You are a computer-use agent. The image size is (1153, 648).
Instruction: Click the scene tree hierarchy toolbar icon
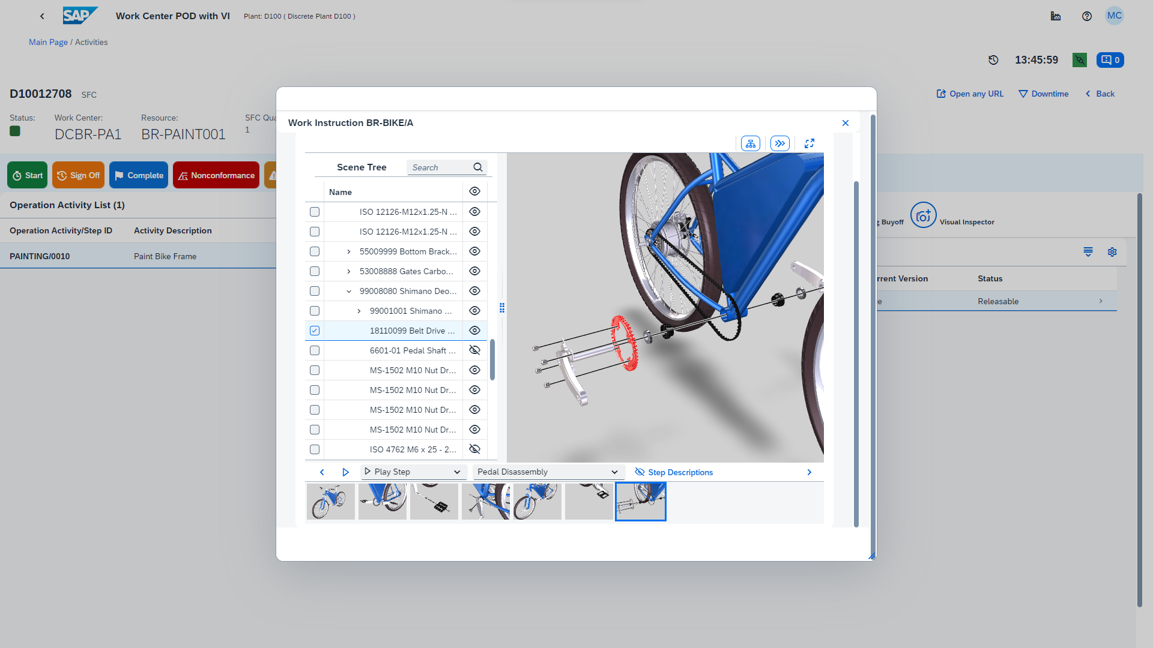tap(751, 143)
